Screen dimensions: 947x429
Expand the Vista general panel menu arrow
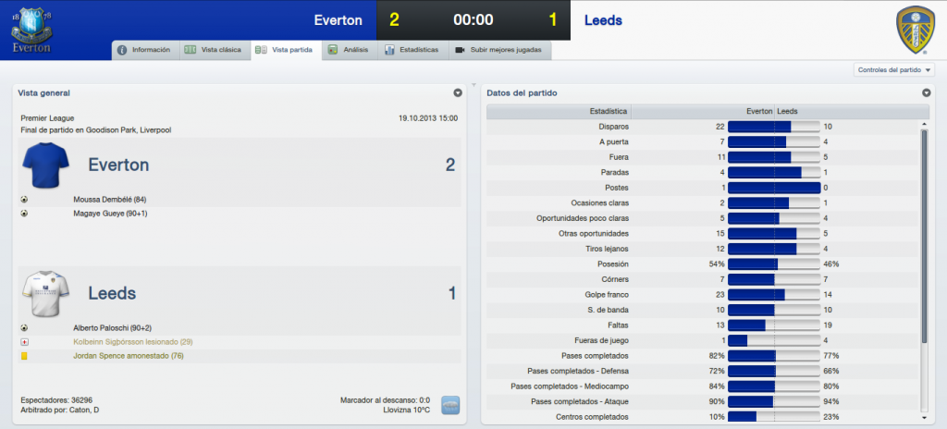tap(457, 93)
